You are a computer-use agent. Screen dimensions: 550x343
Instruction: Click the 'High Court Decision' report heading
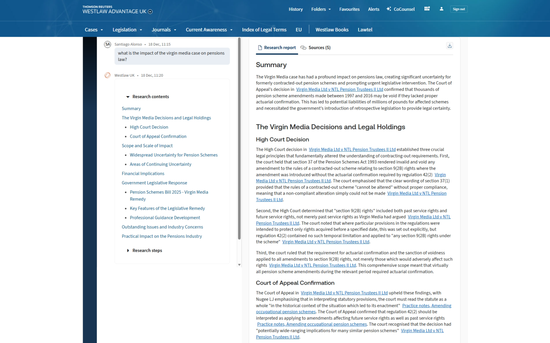coord(282,139)
